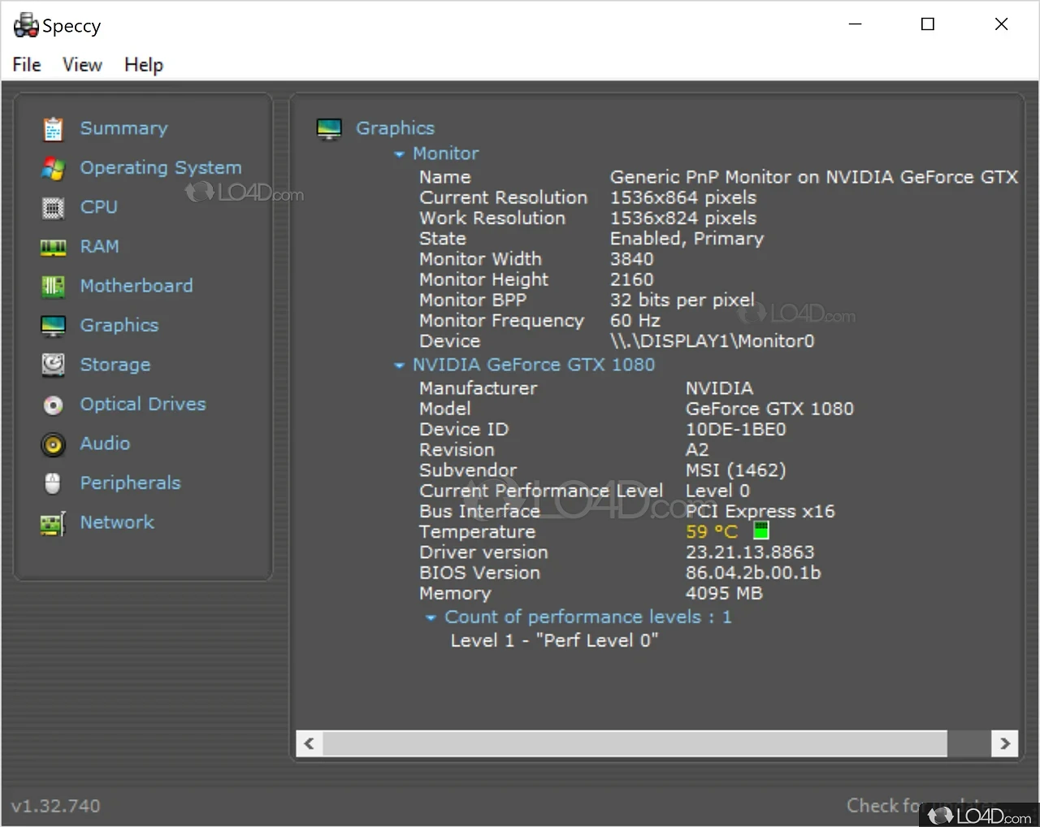The image size is (1040, 827).
Task: Click the RAM memory stick icon
Action: (53, 247)
